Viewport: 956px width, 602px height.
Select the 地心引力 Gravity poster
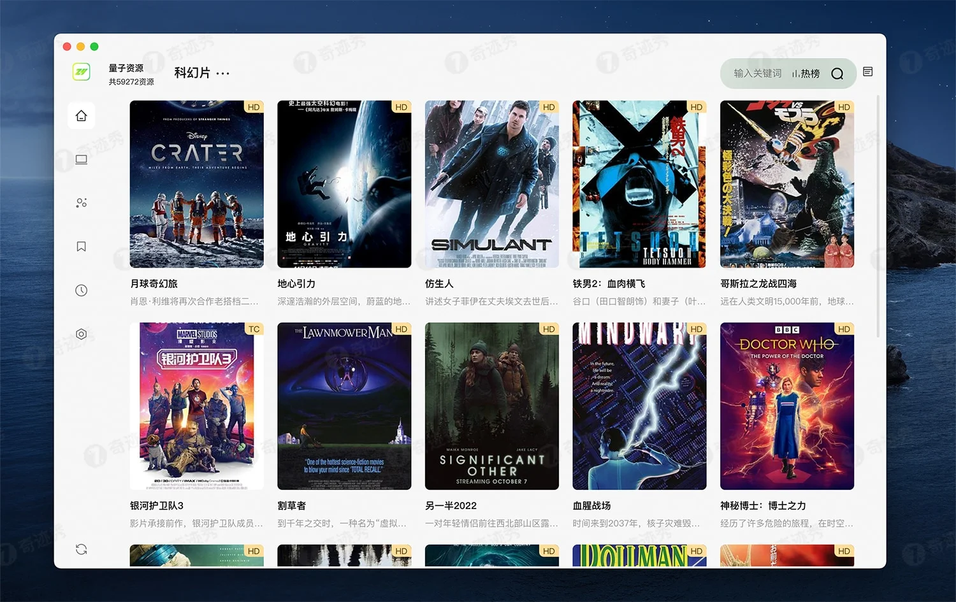coord(344,184)
